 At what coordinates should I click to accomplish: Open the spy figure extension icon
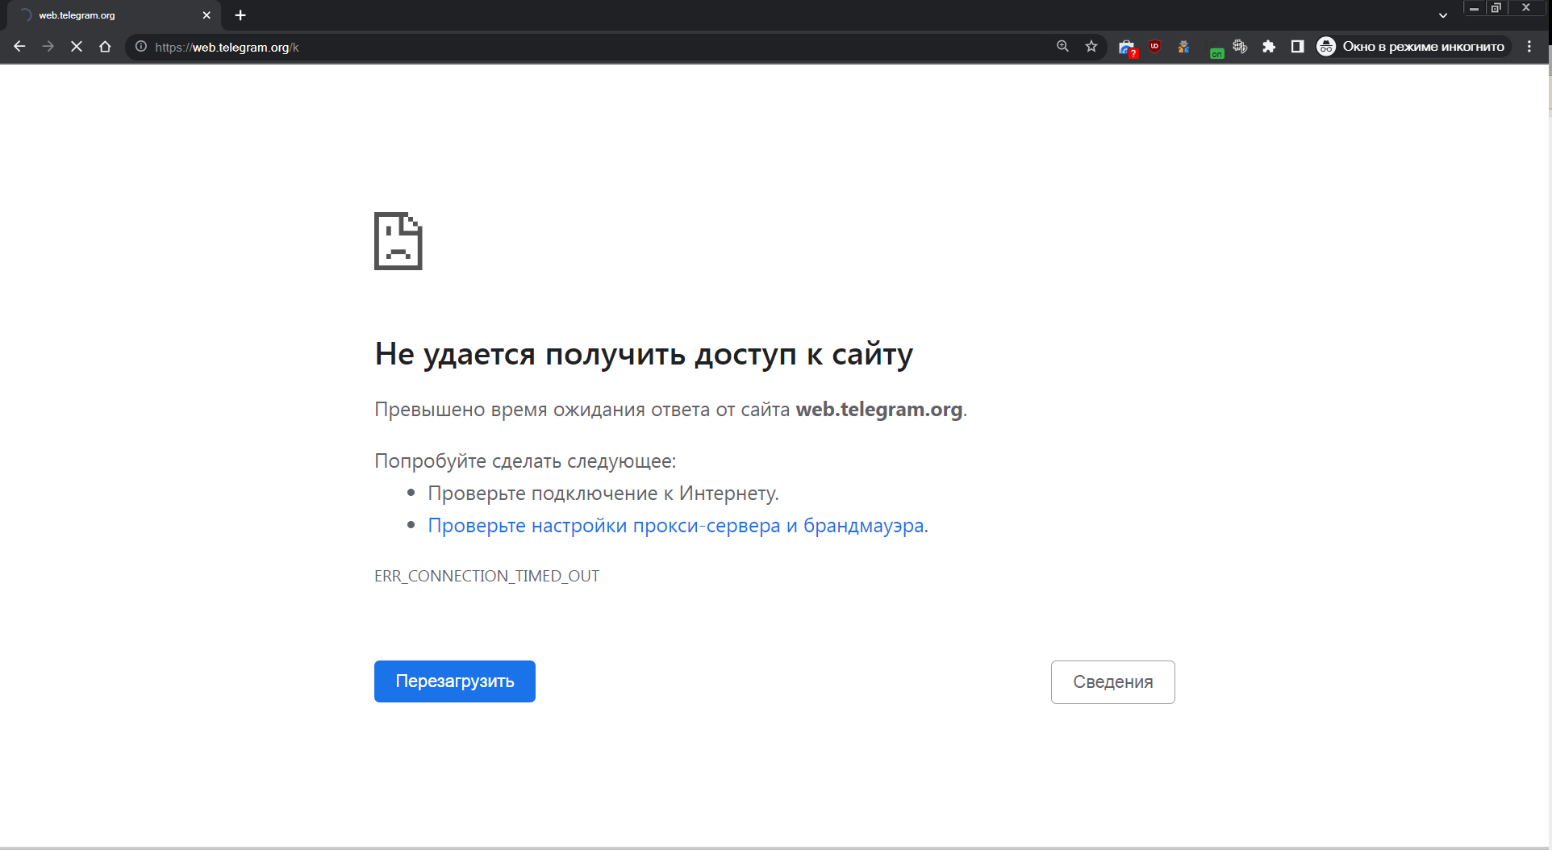pos(1183,47)
